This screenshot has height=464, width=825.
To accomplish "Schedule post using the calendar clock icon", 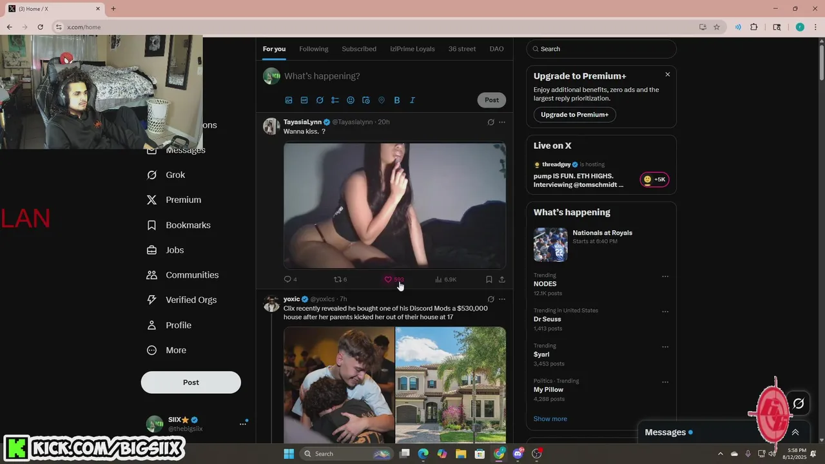I will tap(366, 100).
